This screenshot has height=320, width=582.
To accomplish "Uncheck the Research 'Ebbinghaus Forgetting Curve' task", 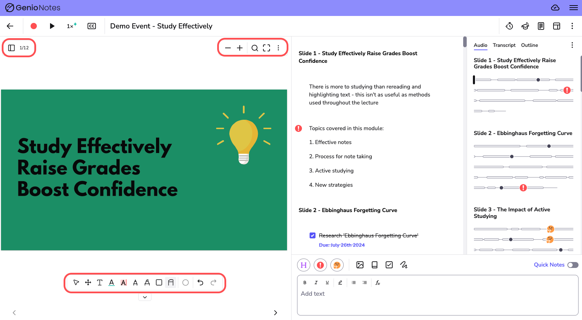I will pyautogui.click(x=313, y=236).
